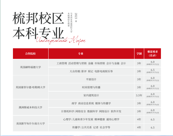173x136 pixels.
Task: Click the 商学 major
Action: tap(74, 103)
